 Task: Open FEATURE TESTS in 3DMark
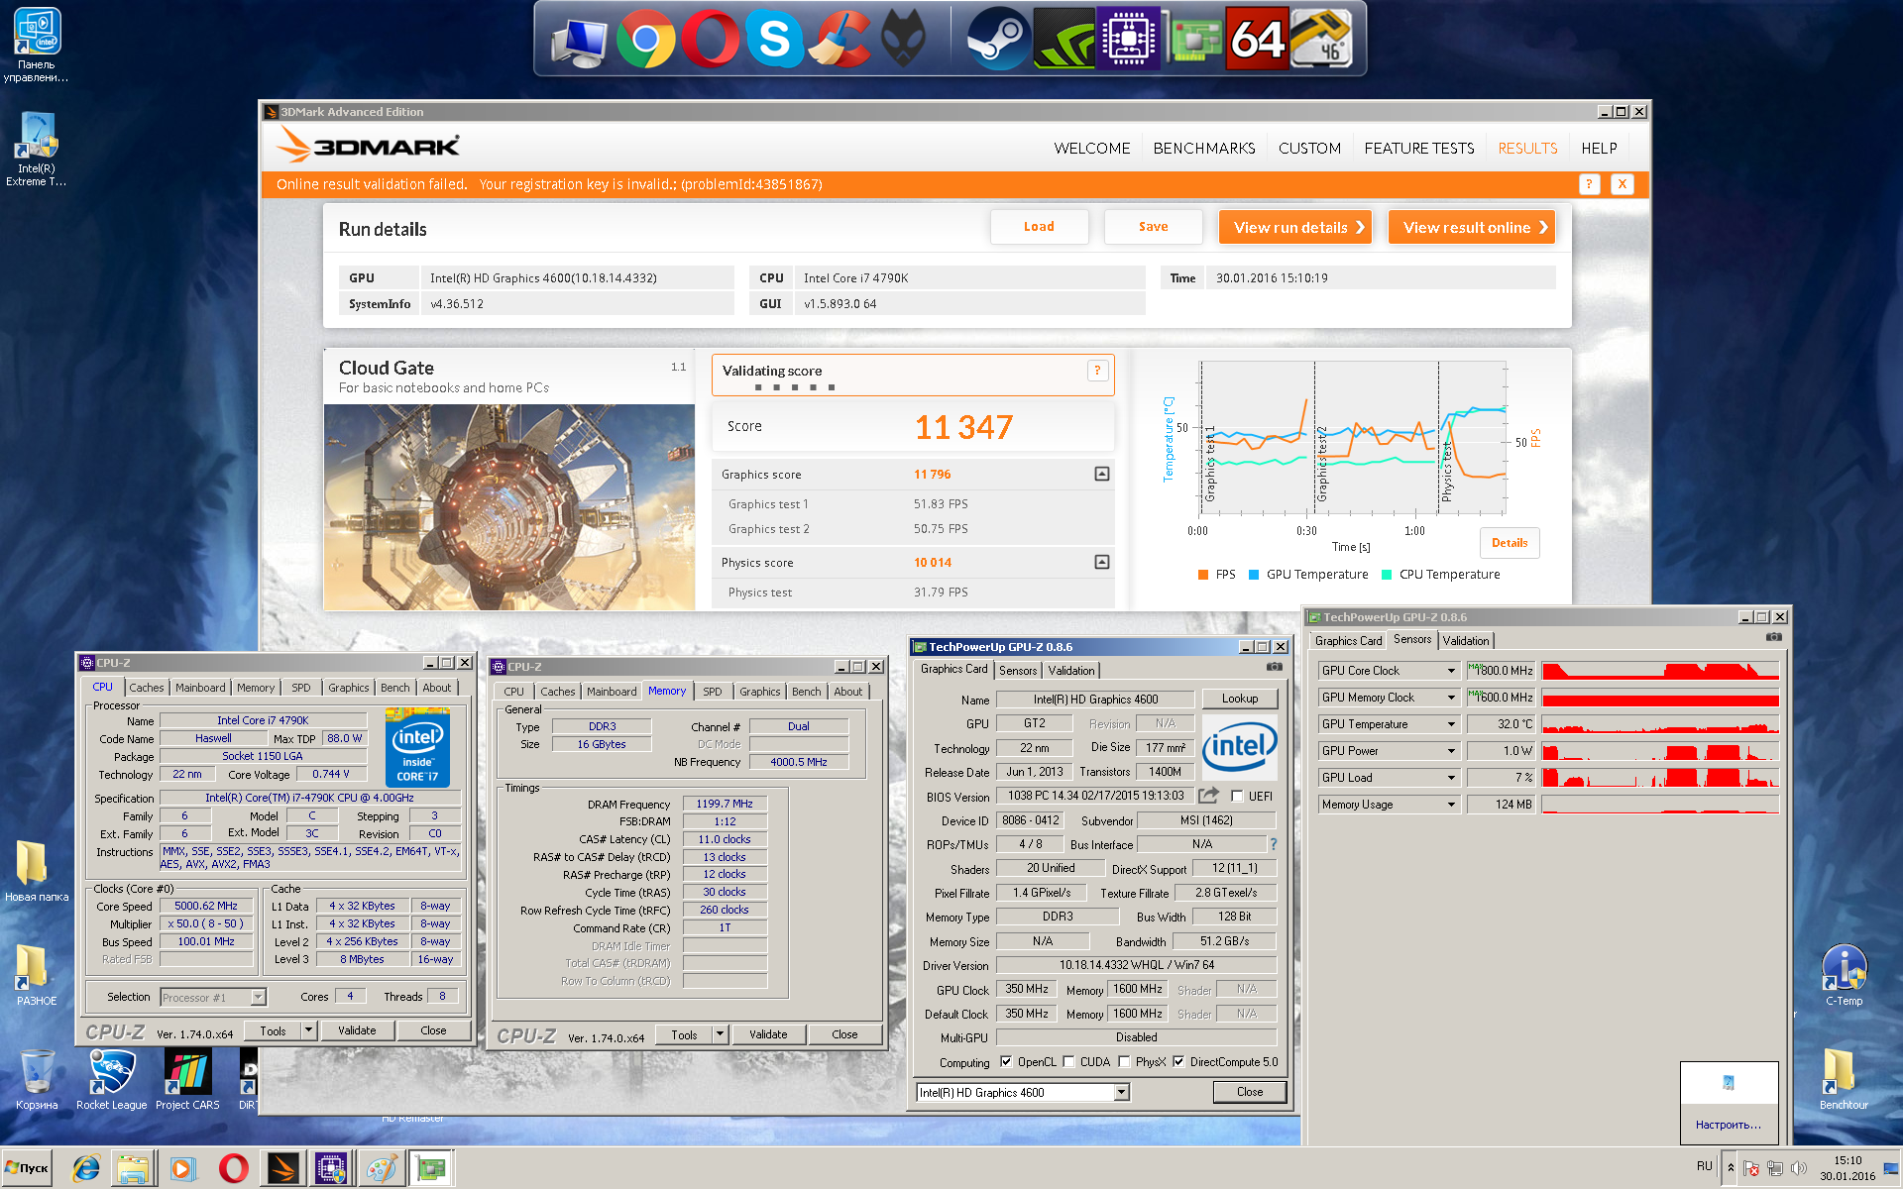coord(1419,148)
